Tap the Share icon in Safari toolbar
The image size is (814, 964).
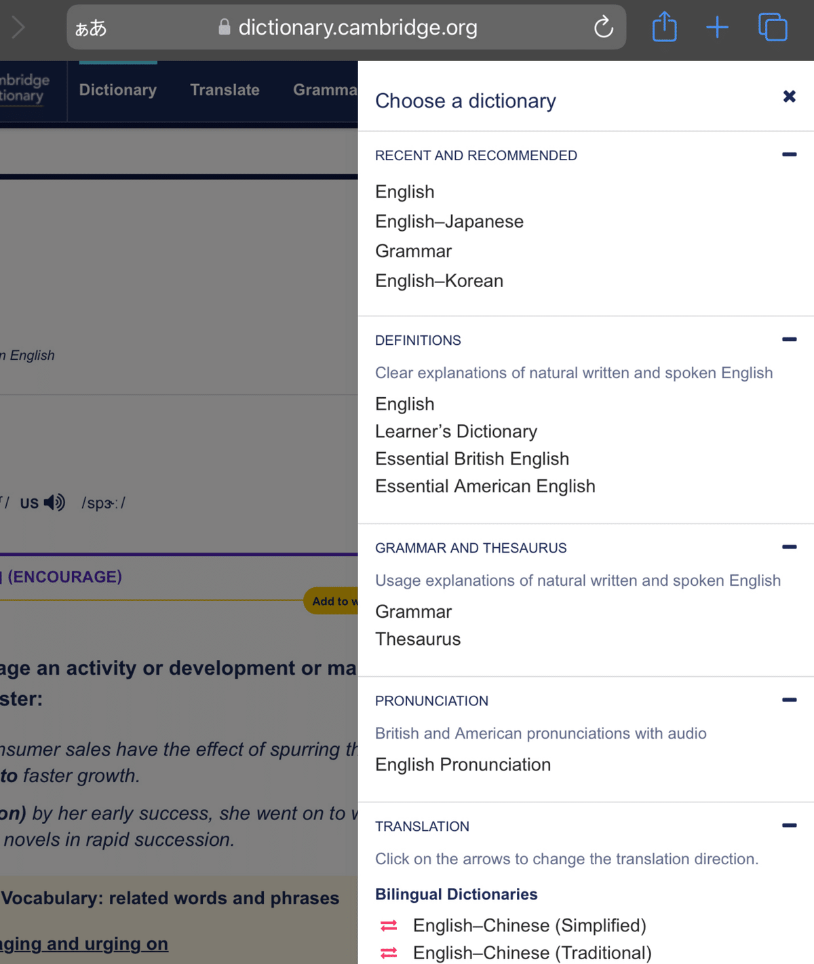click(x=664, y=27)
